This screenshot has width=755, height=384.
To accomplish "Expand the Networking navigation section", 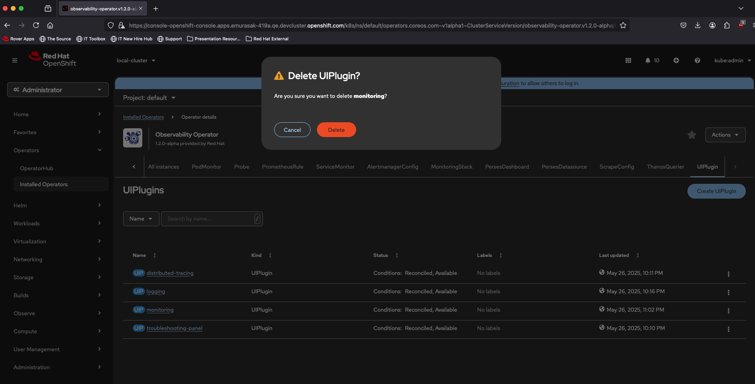I will click(x=57, y=259).
